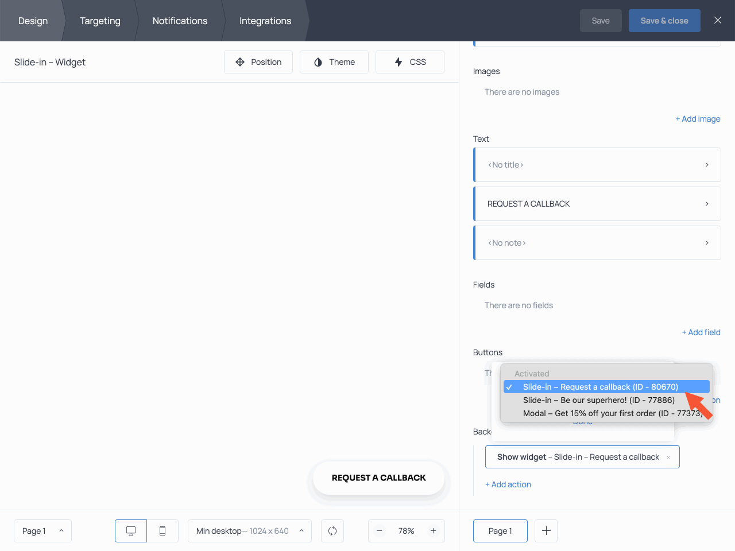Switch to the Targeting tab

(x=100, y=21)
